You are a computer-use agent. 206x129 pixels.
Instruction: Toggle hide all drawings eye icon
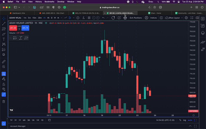pos(4,89)
